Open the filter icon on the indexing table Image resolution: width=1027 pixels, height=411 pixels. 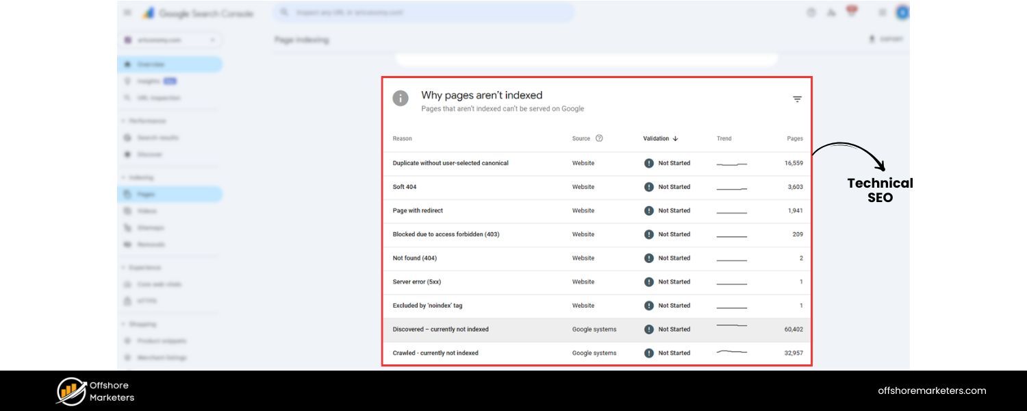point(796,99)
